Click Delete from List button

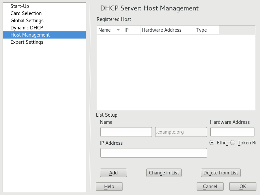pyautogui.click(x=221, y=173)
